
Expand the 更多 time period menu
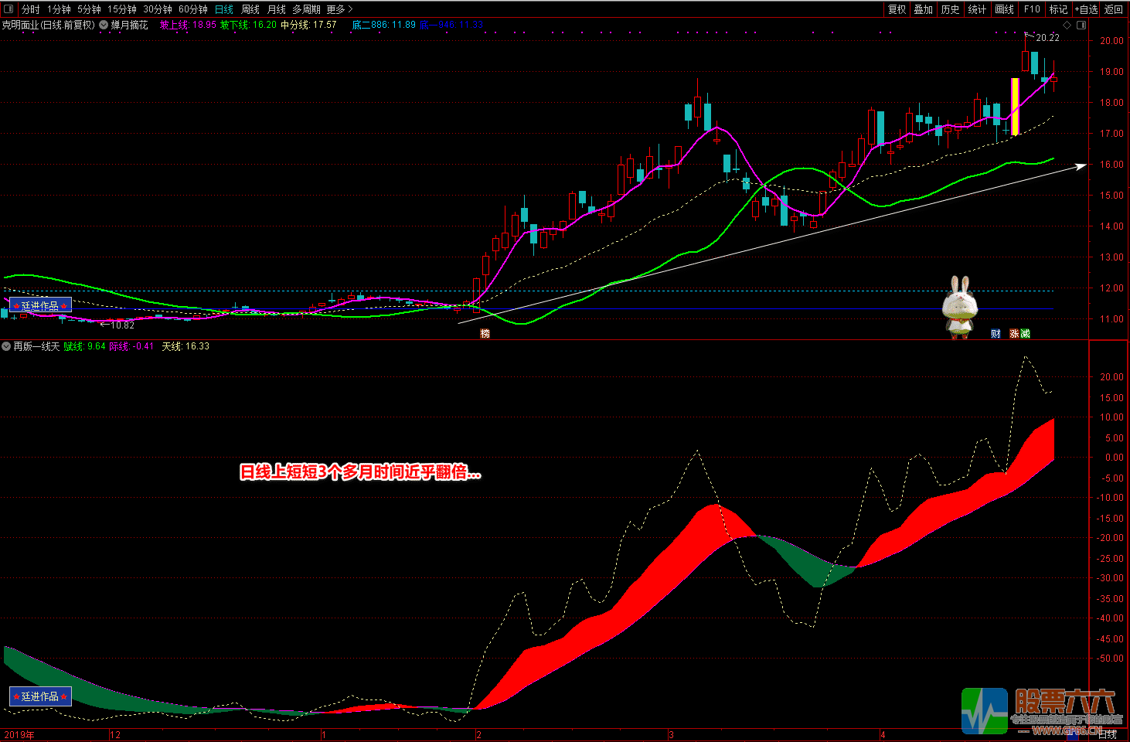[x=339, y=9]
